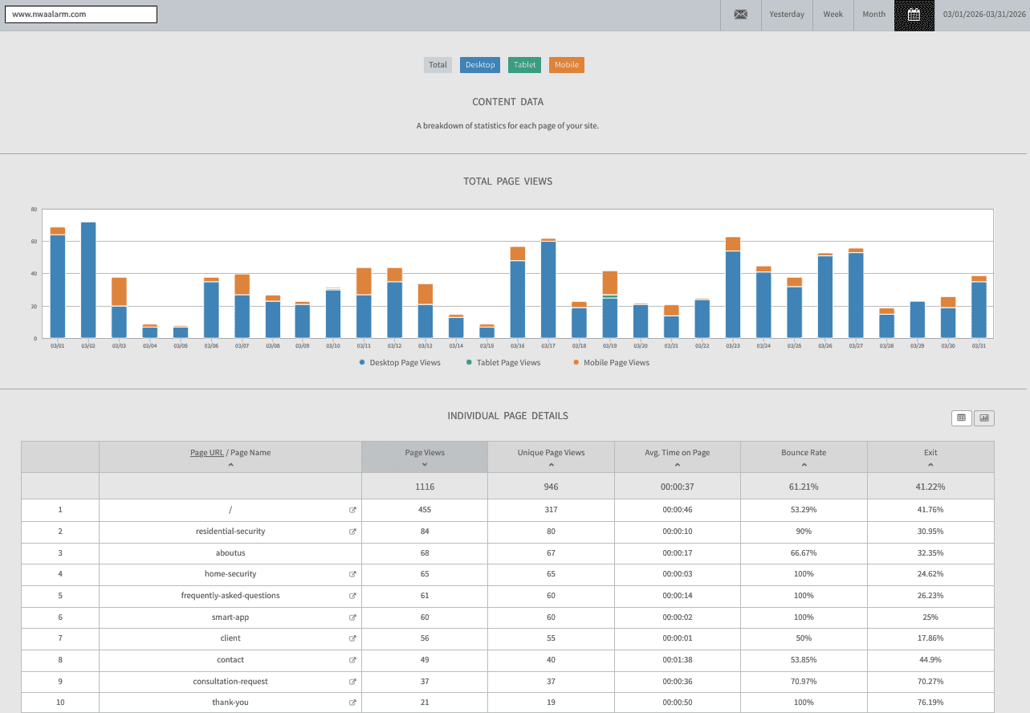1030x713 pixels.
Task: Select the Yesterday date range tab
Action: click(x=786, y=14)
